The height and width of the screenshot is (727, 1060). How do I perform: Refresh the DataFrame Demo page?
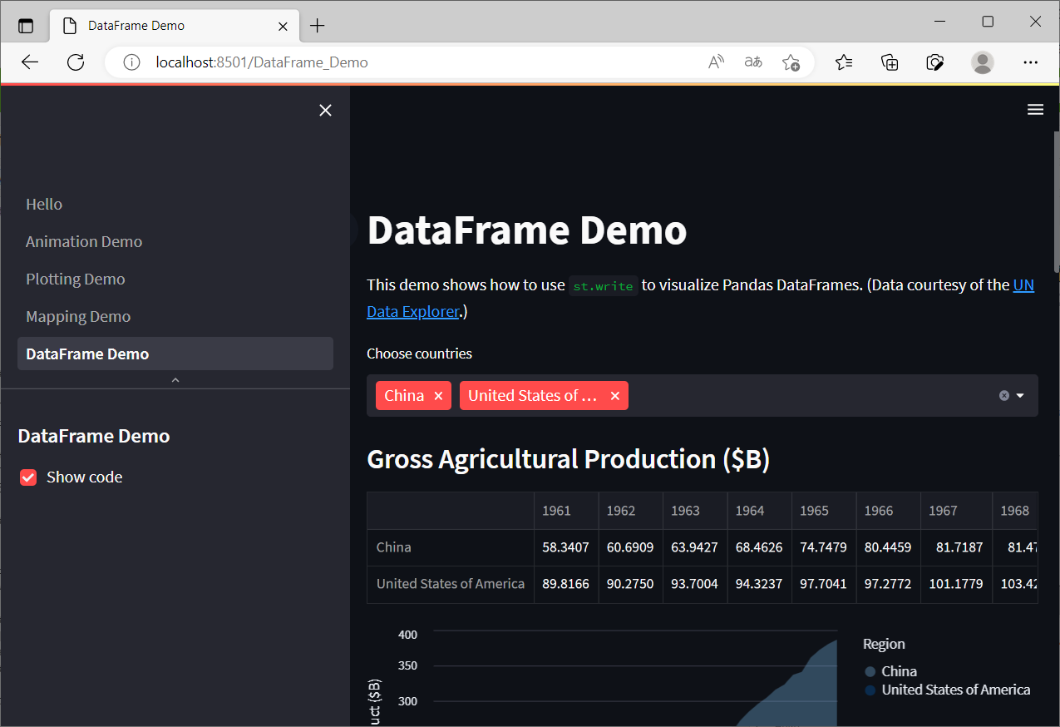pos(75,62)
